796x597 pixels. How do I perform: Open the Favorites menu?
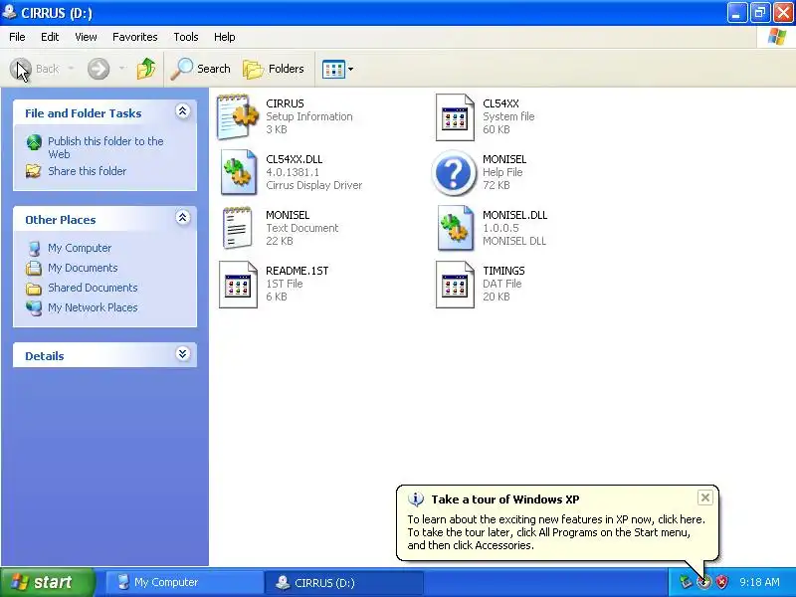point(135,37)
